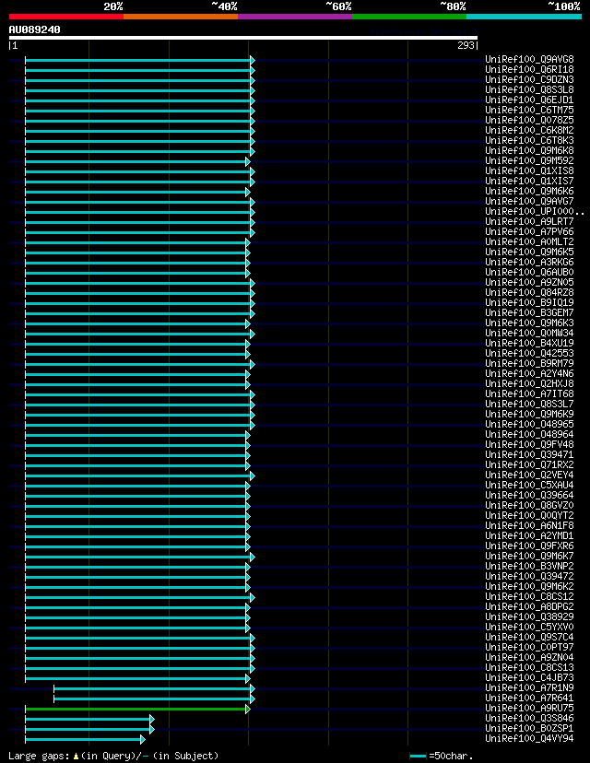Select the UniRef100_A7R641 label
The image size is (590, 763).
click(530, 698)
